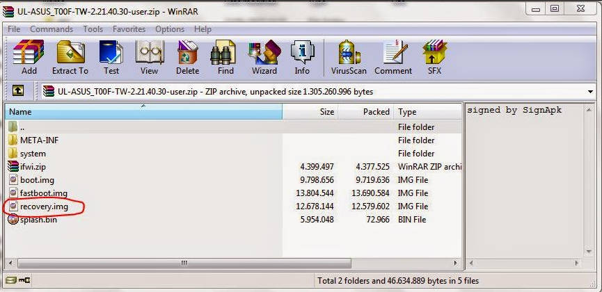Viewport: 602px width, 292px height.
Task: Sort by the Name column header
Action: (x=143, y=112)
